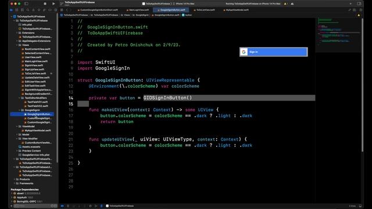Expand the Model group folder
Screen dimensions: 372x209
[17, 135]
